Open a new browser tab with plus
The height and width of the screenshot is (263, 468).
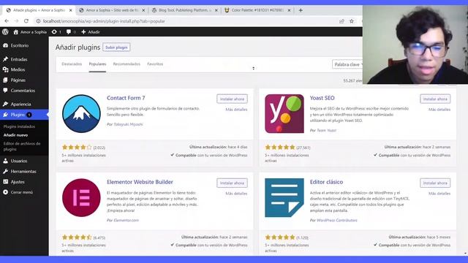301,10
